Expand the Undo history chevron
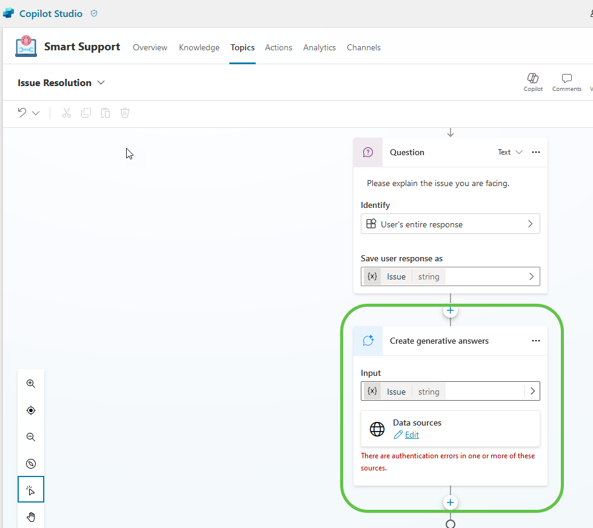The height and width of the screenshot is (528, 593). click(x=35, y=113)
